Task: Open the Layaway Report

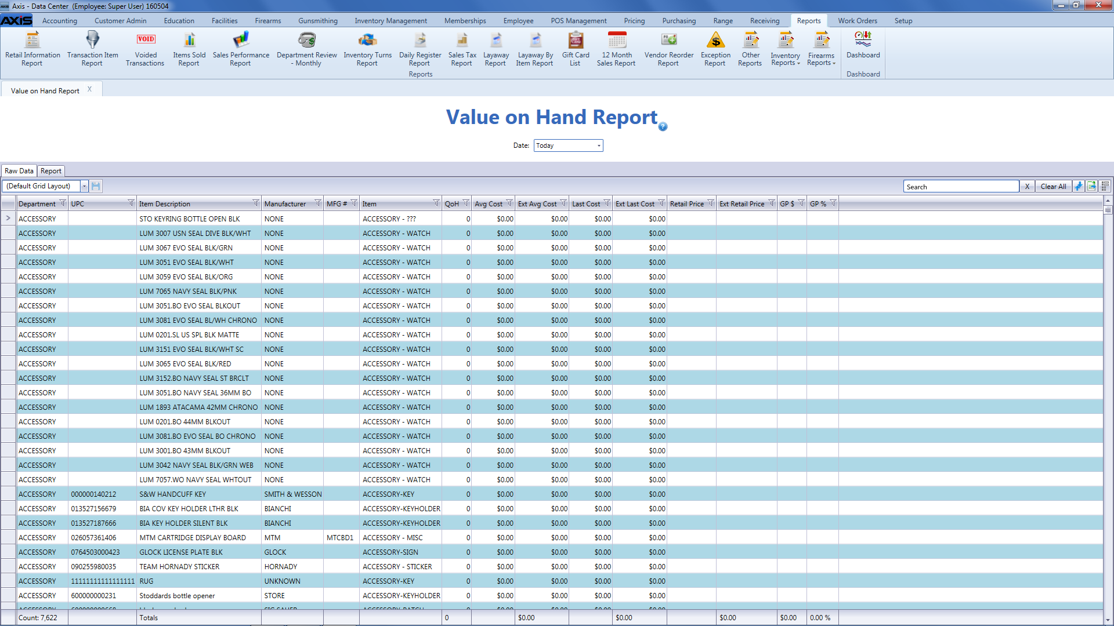Action: [495, 49]
